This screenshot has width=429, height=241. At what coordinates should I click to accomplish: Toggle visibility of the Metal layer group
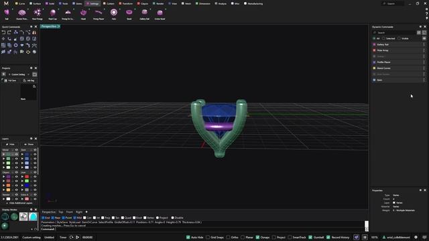pyautogui.click(x=16, y=150)
